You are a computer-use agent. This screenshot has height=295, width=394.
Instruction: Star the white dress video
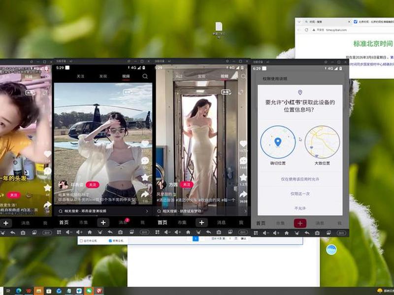243,177
